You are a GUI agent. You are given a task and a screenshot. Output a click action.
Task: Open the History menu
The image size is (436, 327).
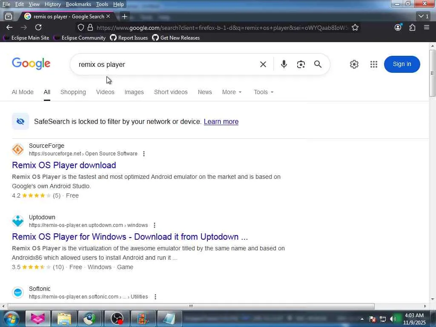(52, 4)
